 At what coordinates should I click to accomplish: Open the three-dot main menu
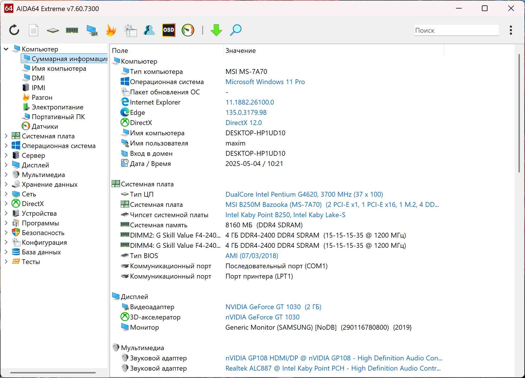click(x=511, y=30)
